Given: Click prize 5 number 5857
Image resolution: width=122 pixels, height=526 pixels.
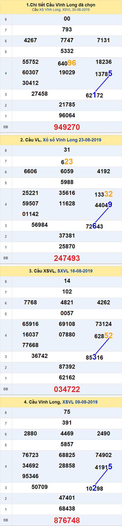Looking at the screenshot, I should [67, 444].
